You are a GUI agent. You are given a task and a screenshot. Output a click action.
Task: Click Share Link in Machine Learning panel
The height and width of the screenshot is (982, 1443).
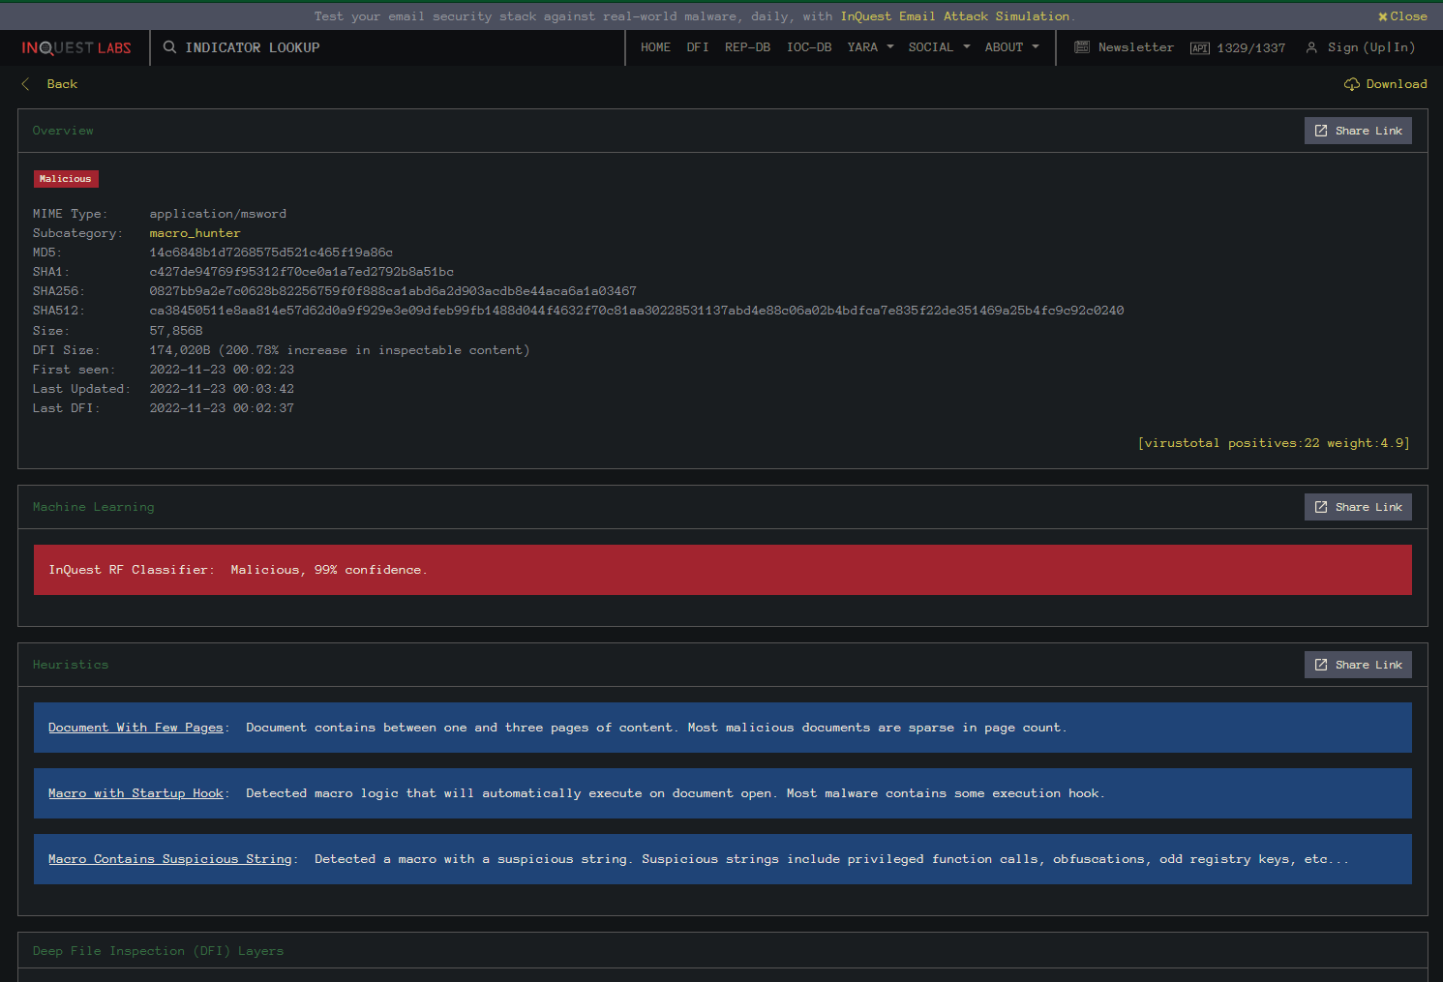1358,507
